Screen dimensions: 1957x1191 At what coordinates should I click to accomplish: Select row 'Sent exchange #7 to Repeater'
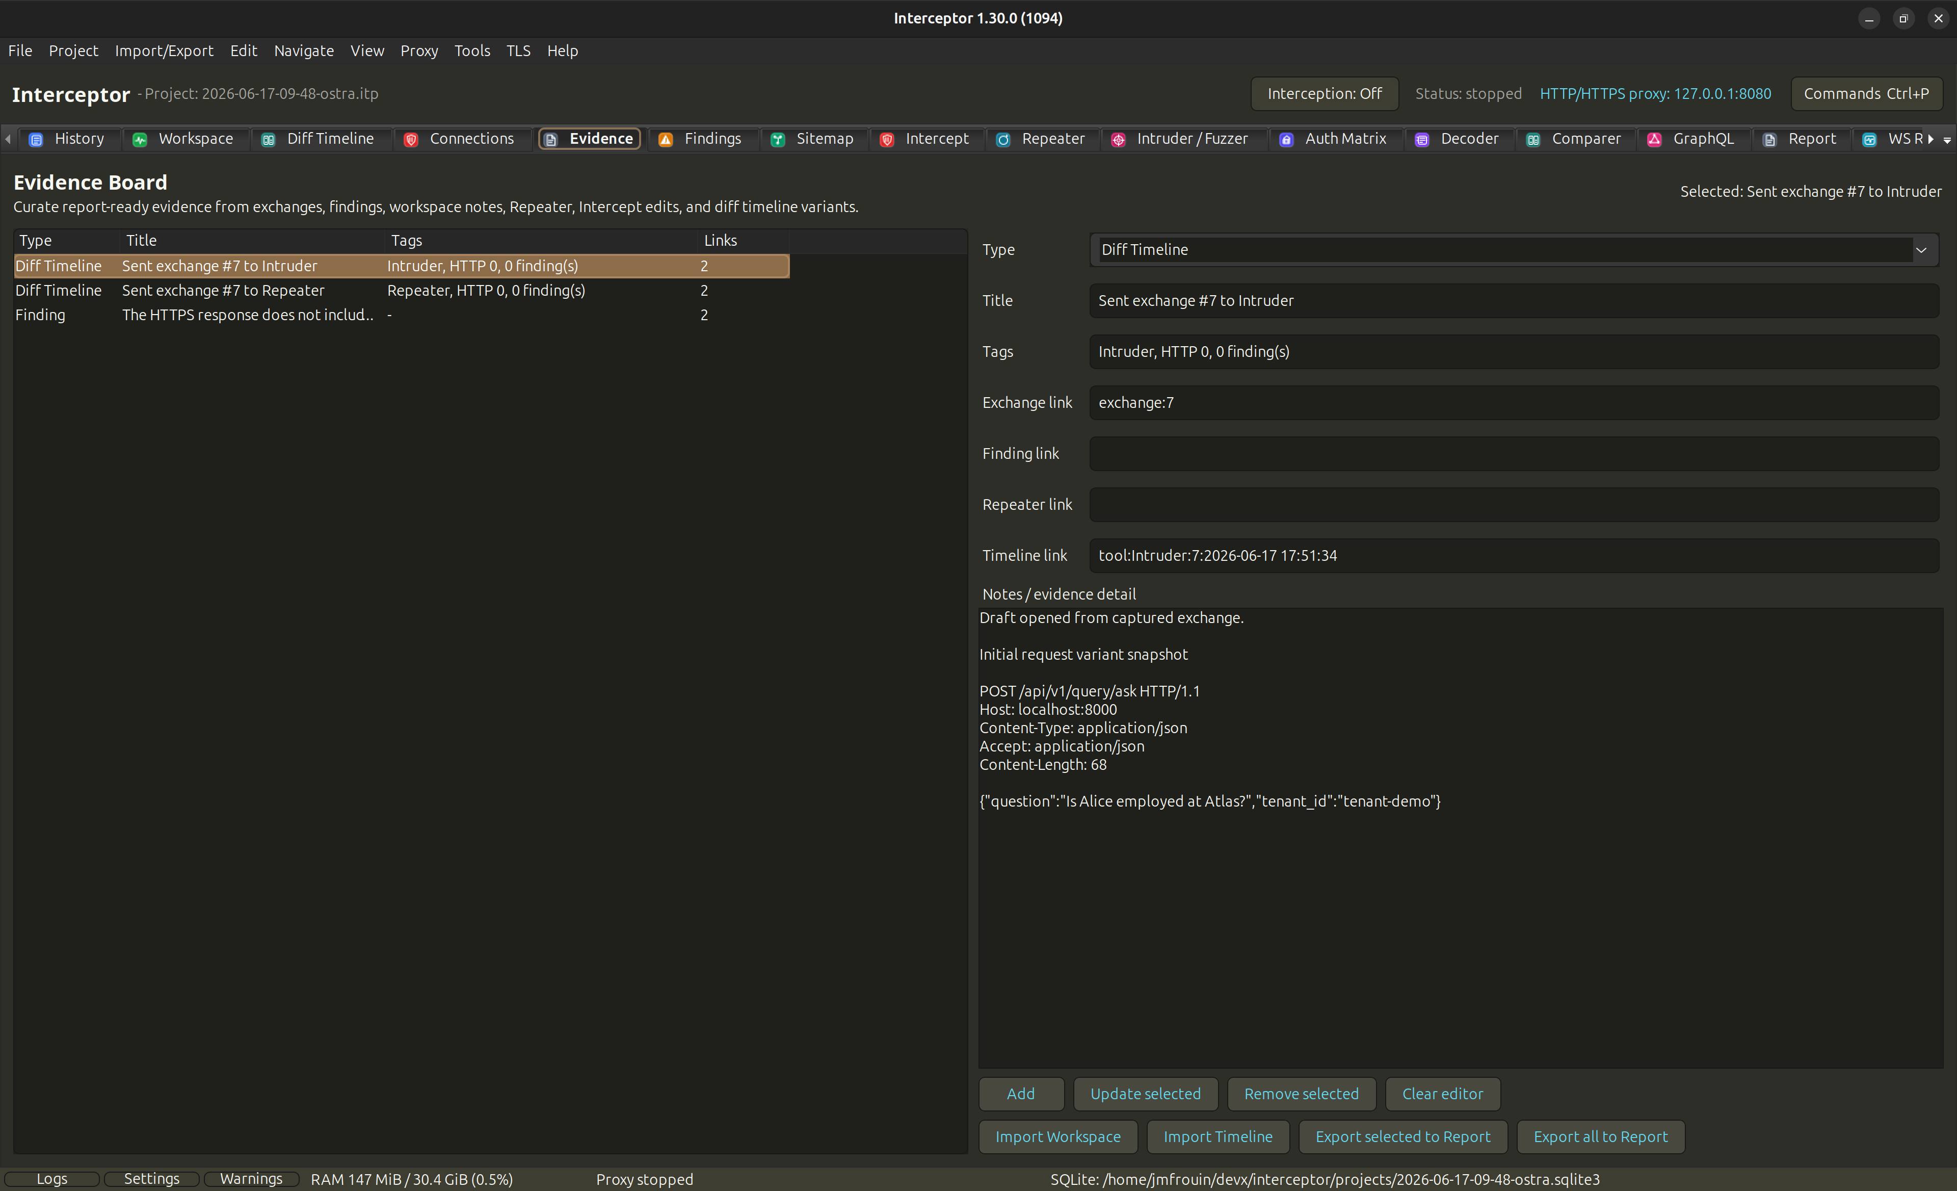[x=402, y=291]
